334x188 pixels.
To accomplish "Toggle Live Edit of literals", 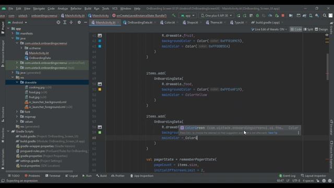I will click(269, 29).
